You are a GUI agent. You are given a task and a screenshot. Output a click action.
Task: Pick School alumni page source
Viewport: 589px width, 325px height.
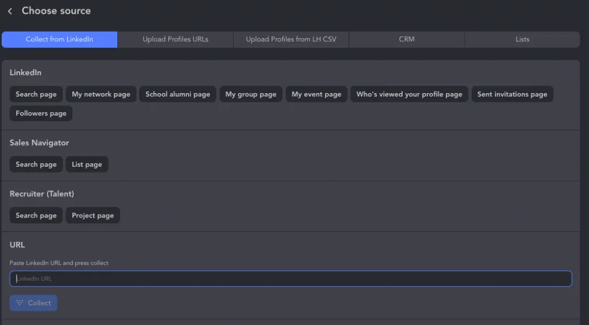[178, 94]
